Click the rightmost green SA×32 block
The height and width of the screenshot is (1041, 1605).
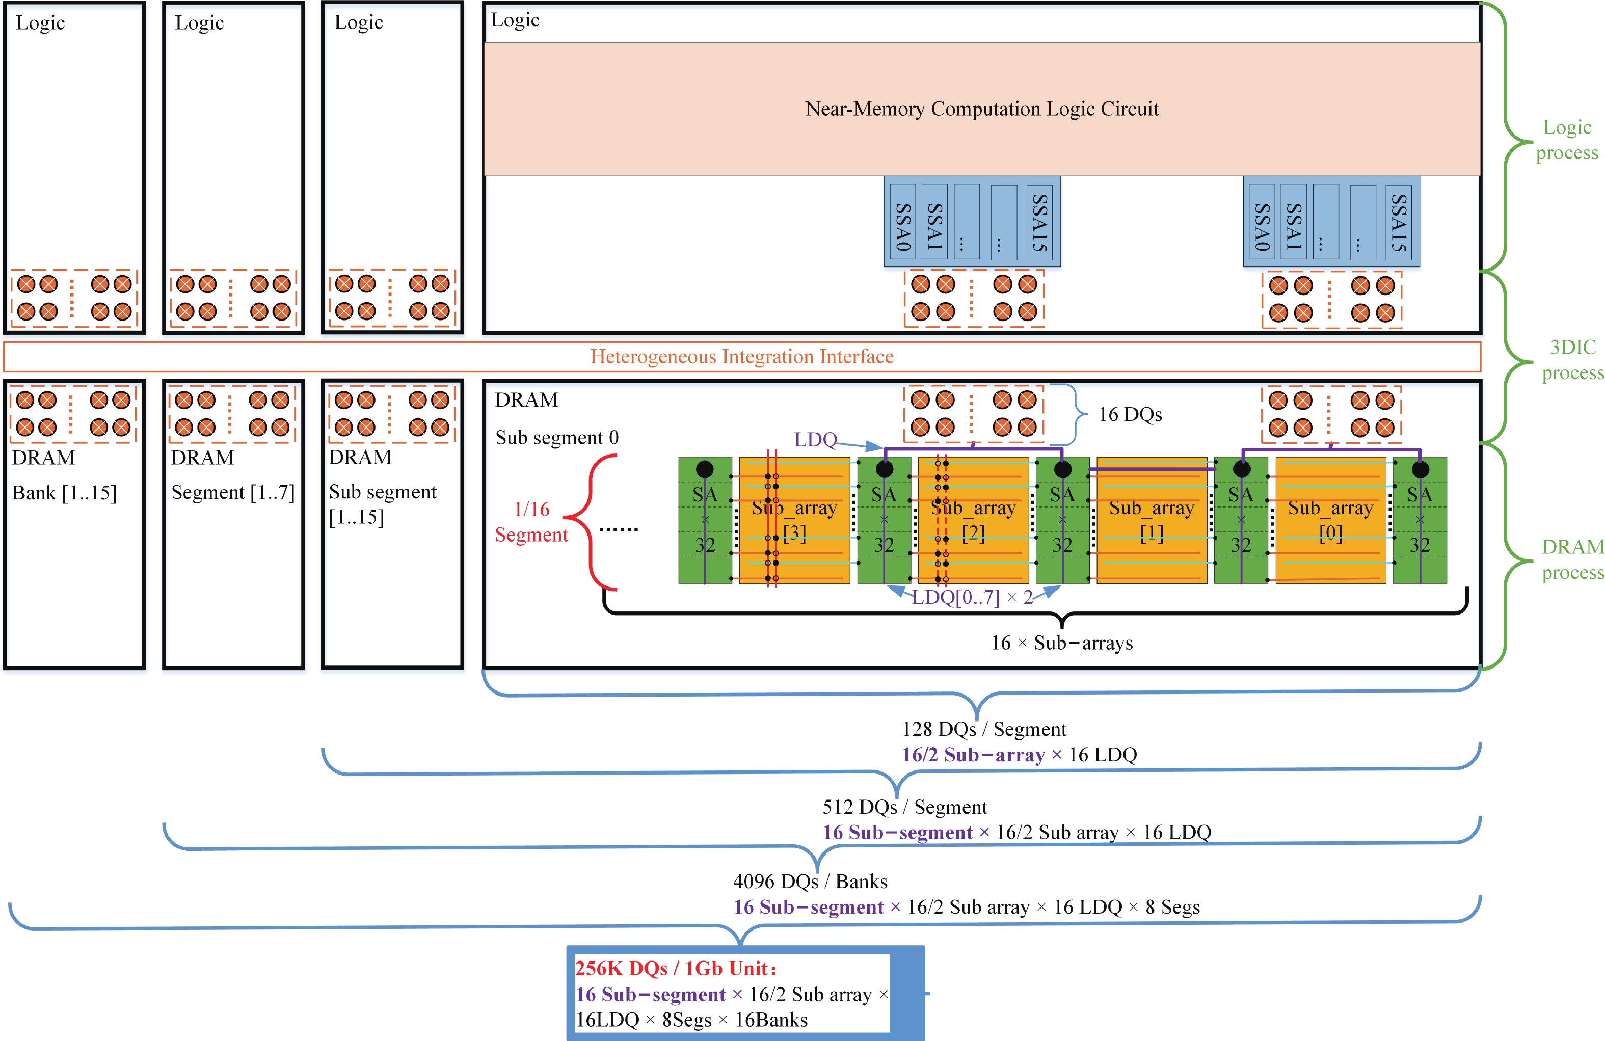click(x=1419, y=520)
